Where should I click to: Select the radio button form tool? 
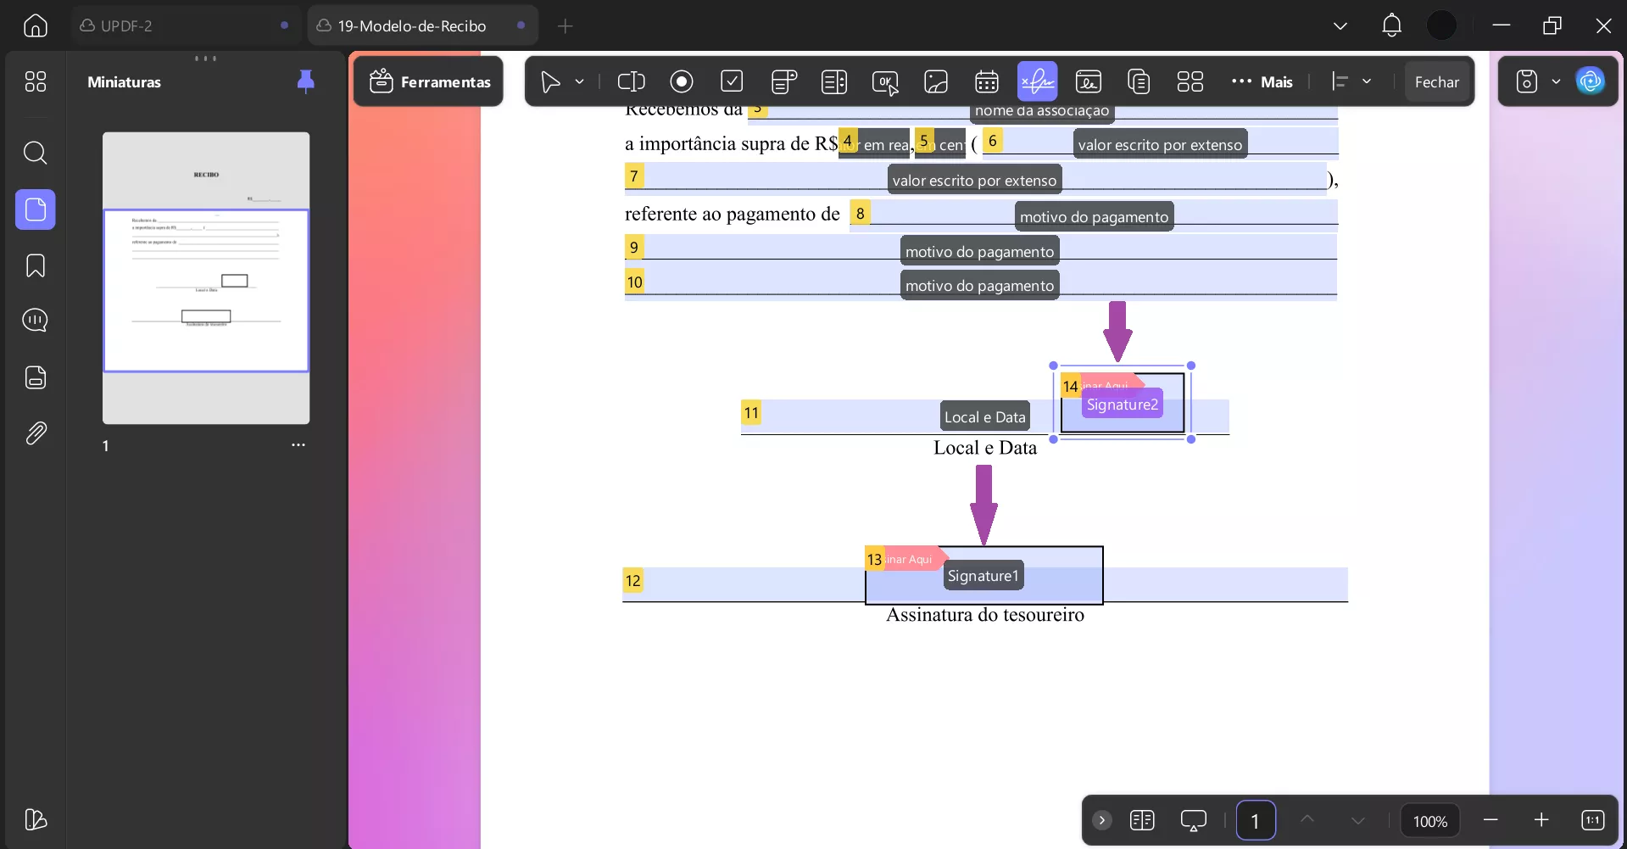click(681, 81)
